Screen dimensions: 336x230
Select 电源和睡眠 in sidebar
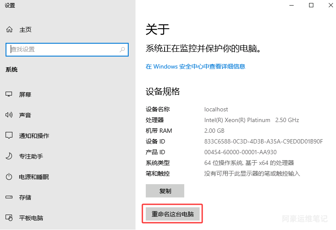point(34,177)
